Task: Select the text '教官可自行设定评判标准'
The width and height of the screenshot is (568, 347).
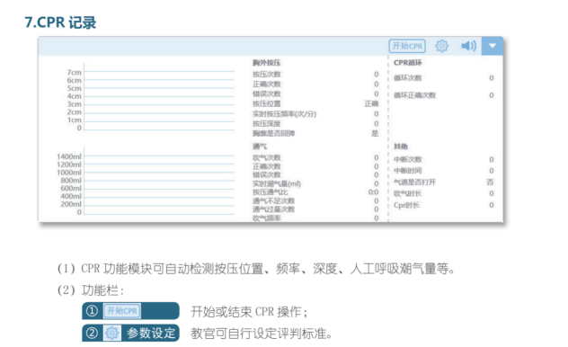Action: pyautogui.click(x=258, y=334)
